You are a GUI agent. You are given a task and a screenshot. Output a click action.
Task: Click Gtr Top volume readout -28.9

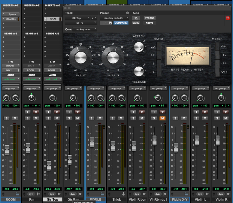pyautogui.click(x=48, y=189)
